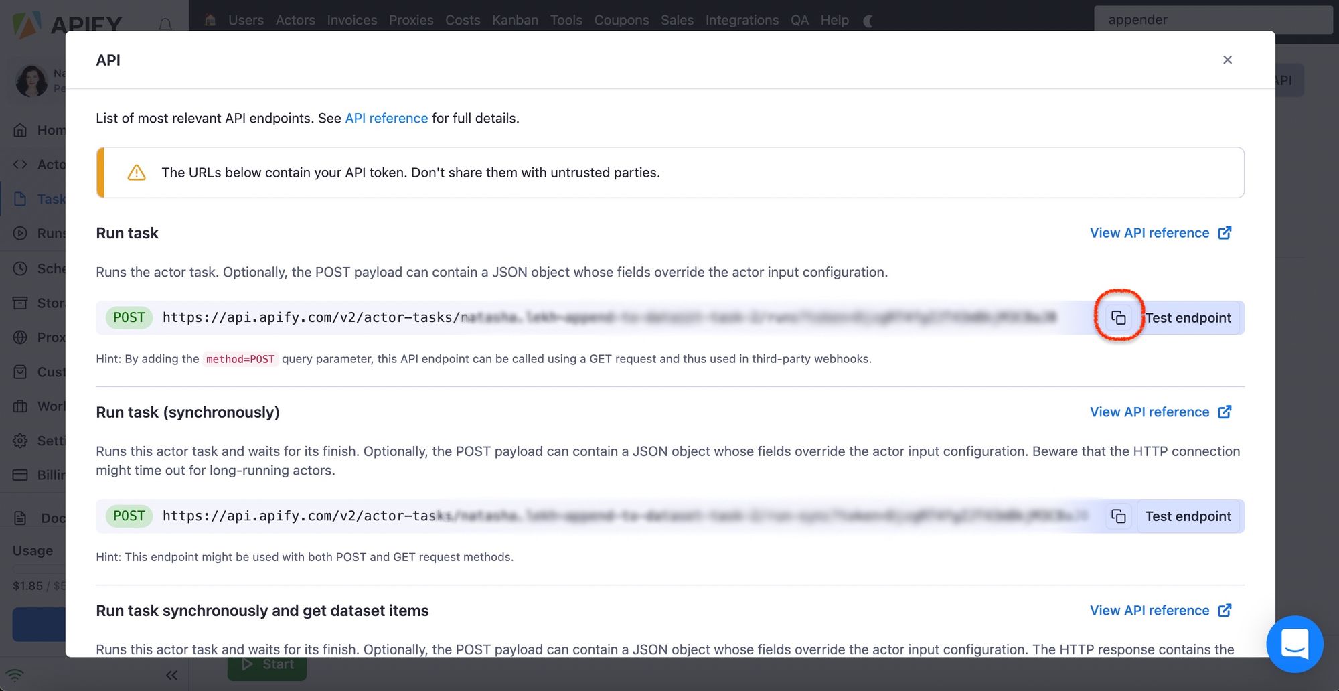Test the Run task endpoint
The image size is (1339, 691).
pyautogui.click(x=1188, y=317)
